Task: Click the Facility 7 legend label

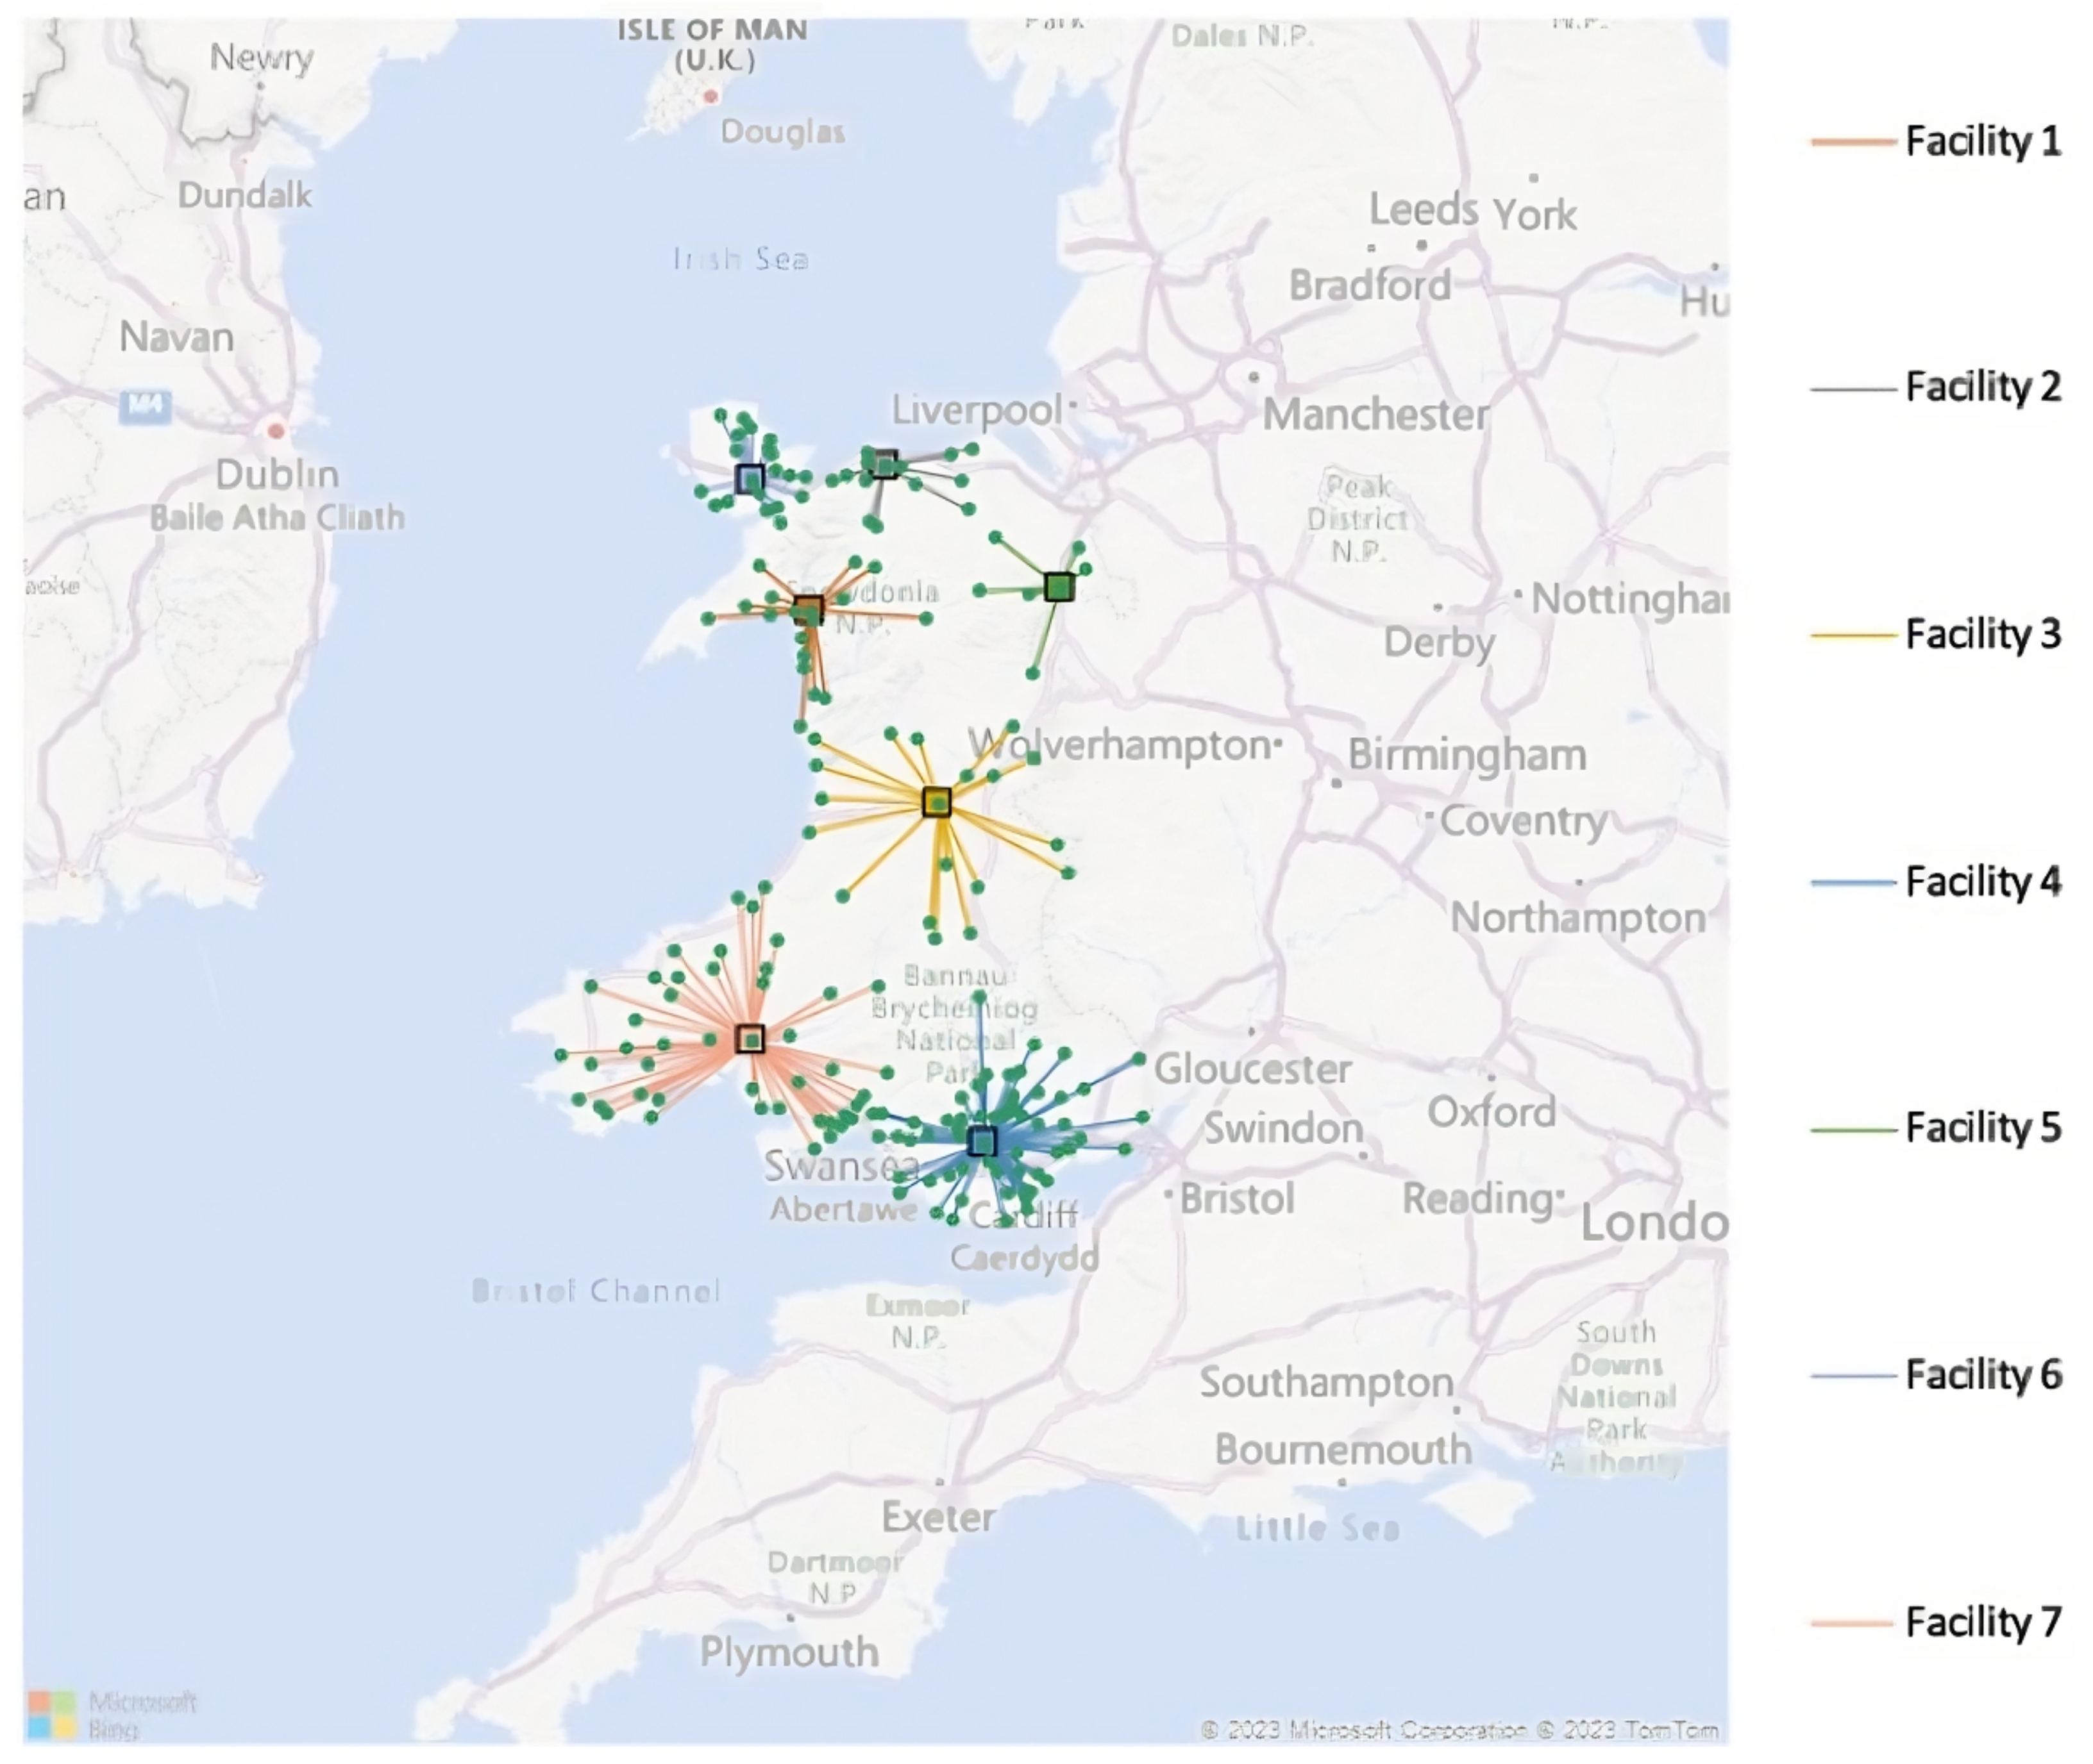Action: [1983, 1622]
